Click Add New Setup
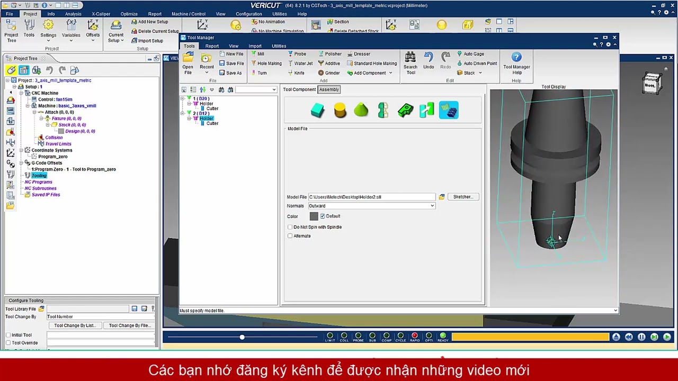Viewport: 678px width, 381px height. (149, 22)
